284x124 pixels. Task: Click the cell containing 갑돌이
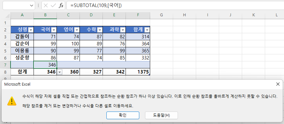pyautogui.click(x=22, y=37)
